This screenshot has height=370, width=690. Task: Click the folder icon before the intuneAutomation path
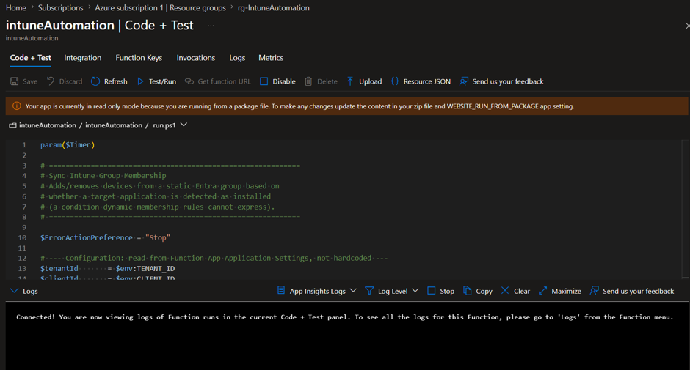[12, 126]
